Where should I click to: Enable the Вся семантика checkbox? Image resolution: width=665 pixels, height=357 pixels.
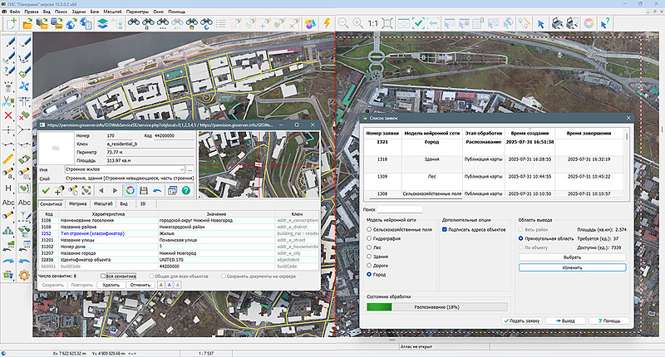(103, 276)
